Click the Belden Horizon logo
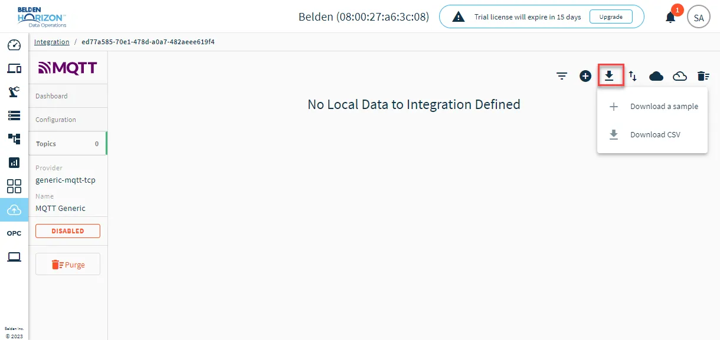720x340 pixels. pos(42,17)
